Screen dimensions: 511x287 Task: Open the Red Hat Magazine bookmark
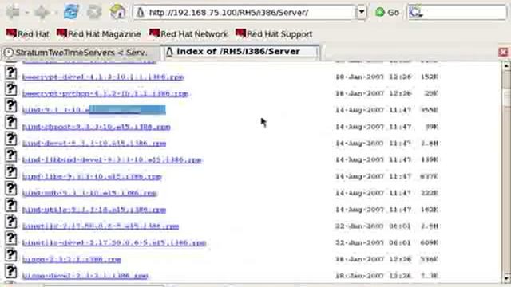pyautogui.click(x=99, y=33)
